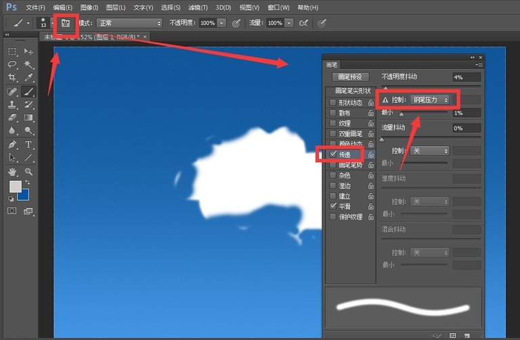Select the Eraser tool
Screen dimensions: 520x340
pos(12,117)
